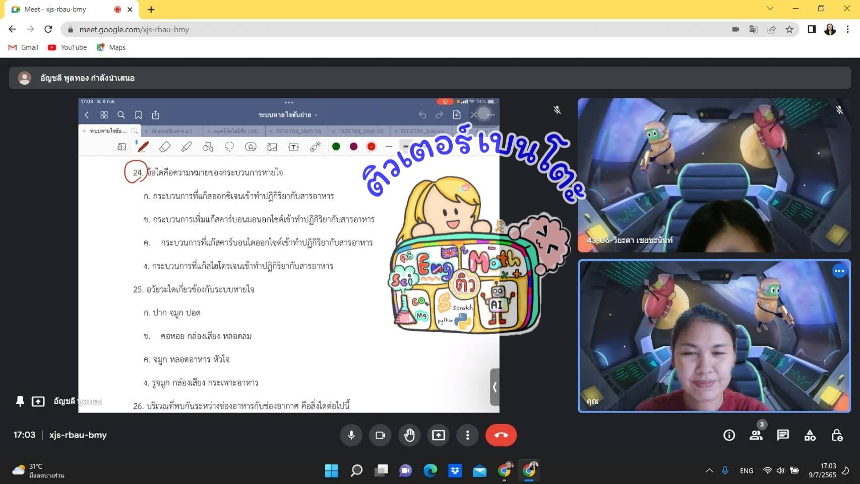Mute the microphone
The width and height of the screenshot is (860, 484).
coord(351,435)
